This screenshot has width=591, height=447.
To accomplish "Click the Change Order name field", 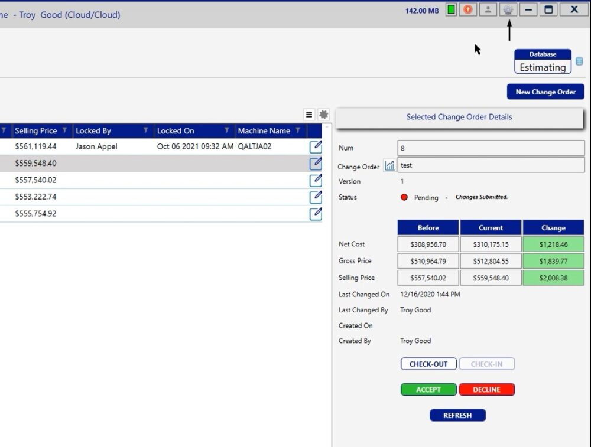I will coord(491,165).
